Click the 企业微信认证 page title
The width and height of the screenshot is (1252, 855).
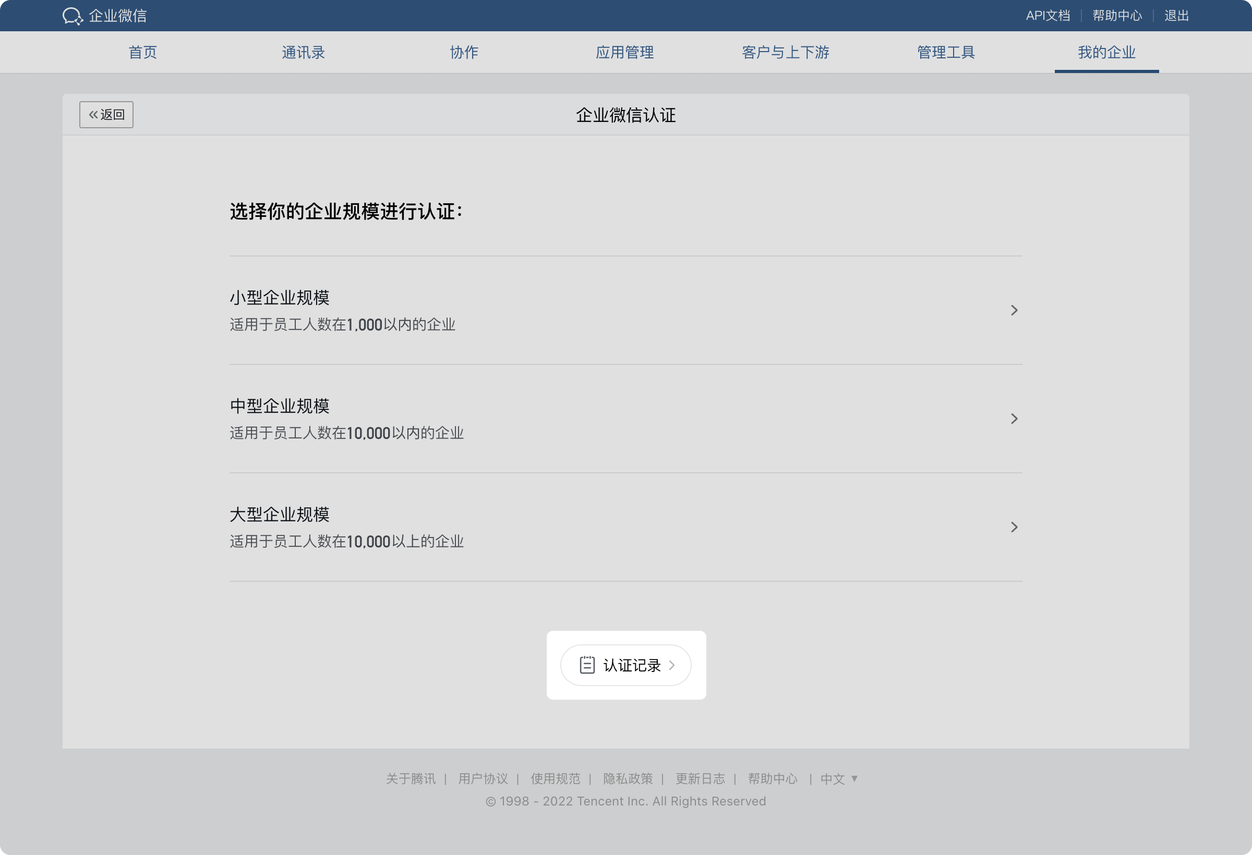[626, 115]
